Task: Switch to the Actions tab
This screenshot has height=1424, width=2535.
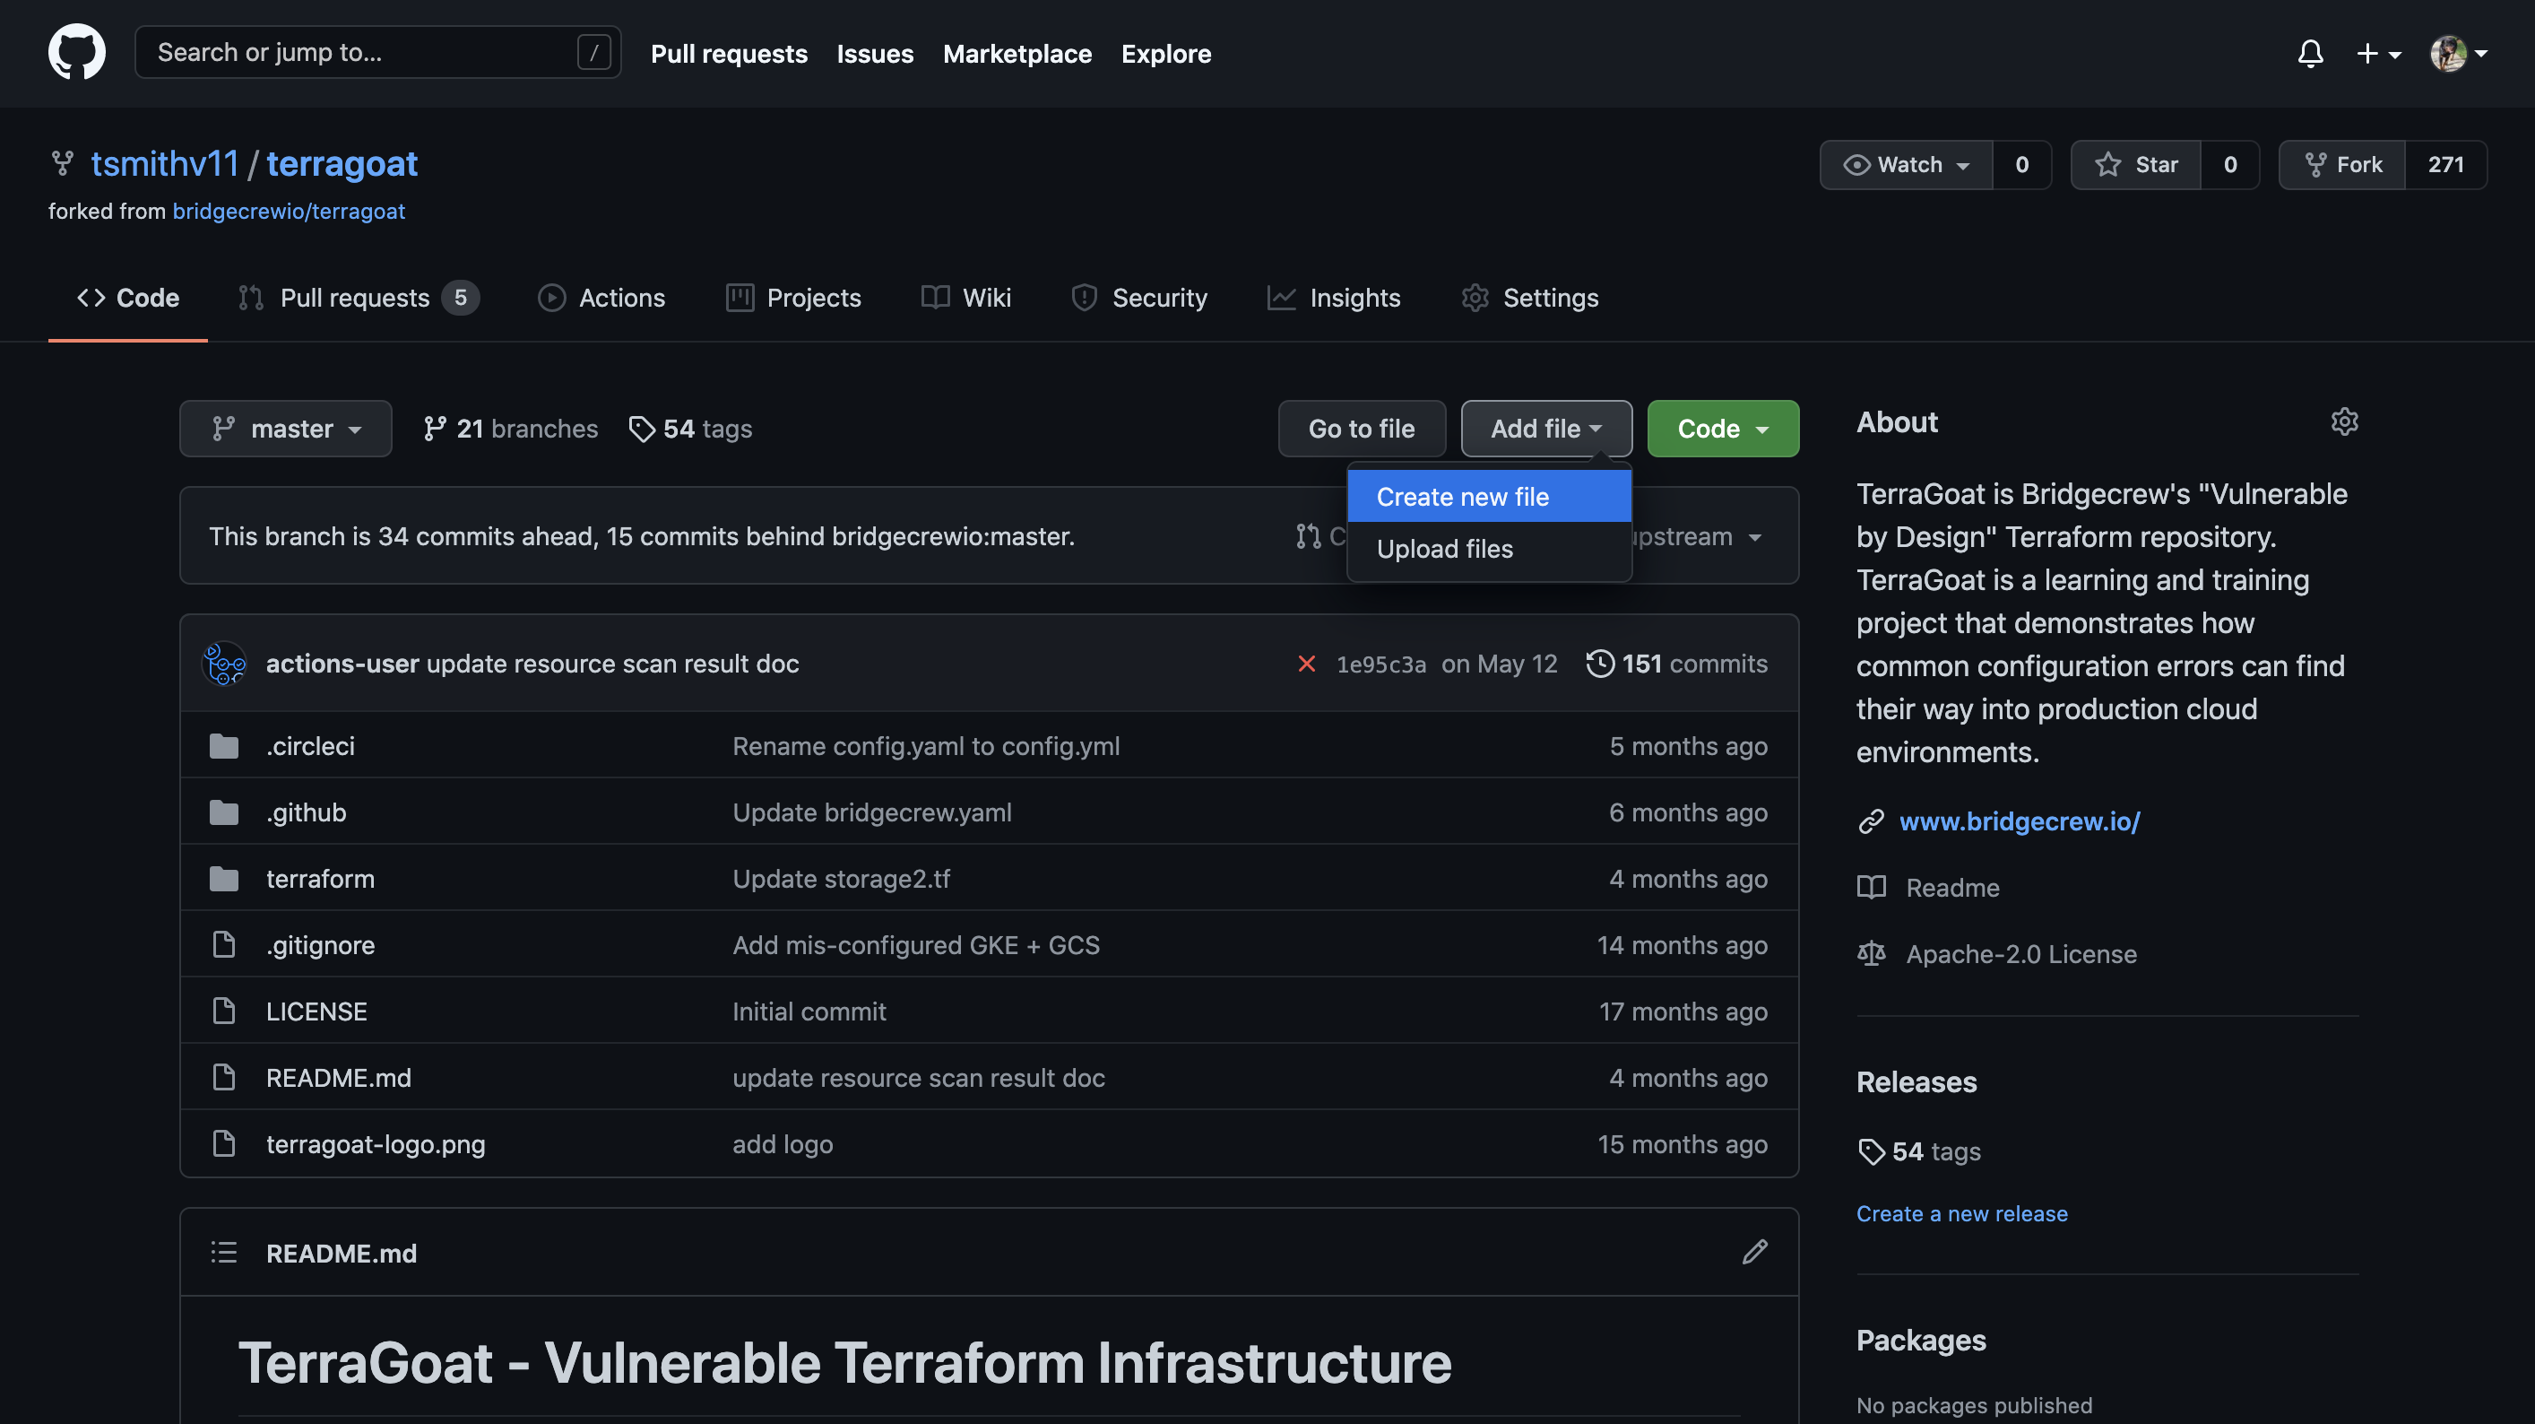Action: (601, 298)
